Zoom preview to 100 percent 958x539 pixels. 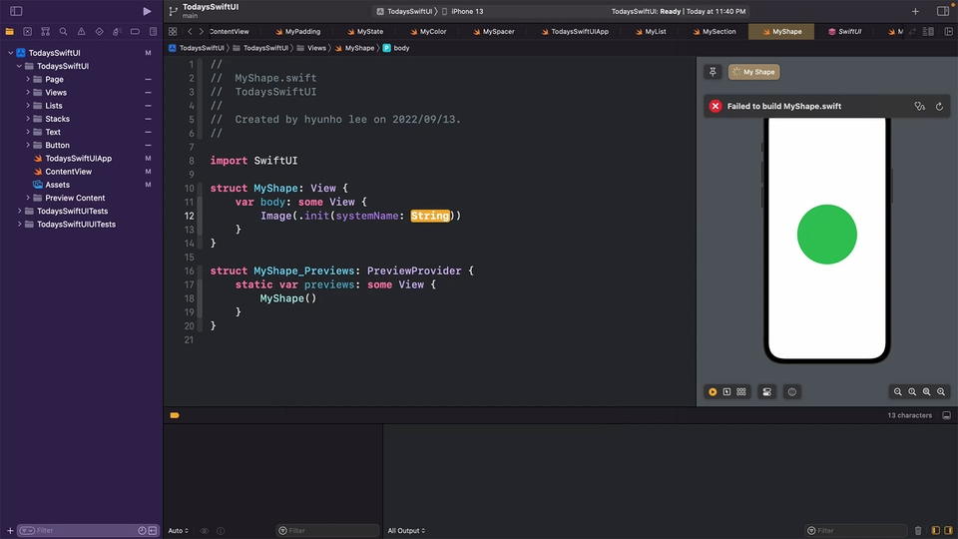coord(912,391)
